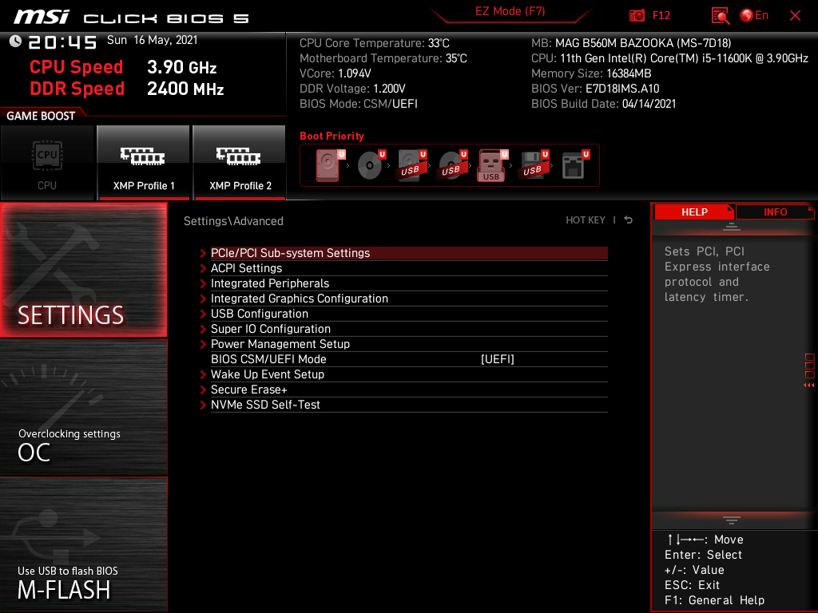Open PCIe/PCI Sub-system Settings
The image size is (818, 613).
[x=409, y=253]
